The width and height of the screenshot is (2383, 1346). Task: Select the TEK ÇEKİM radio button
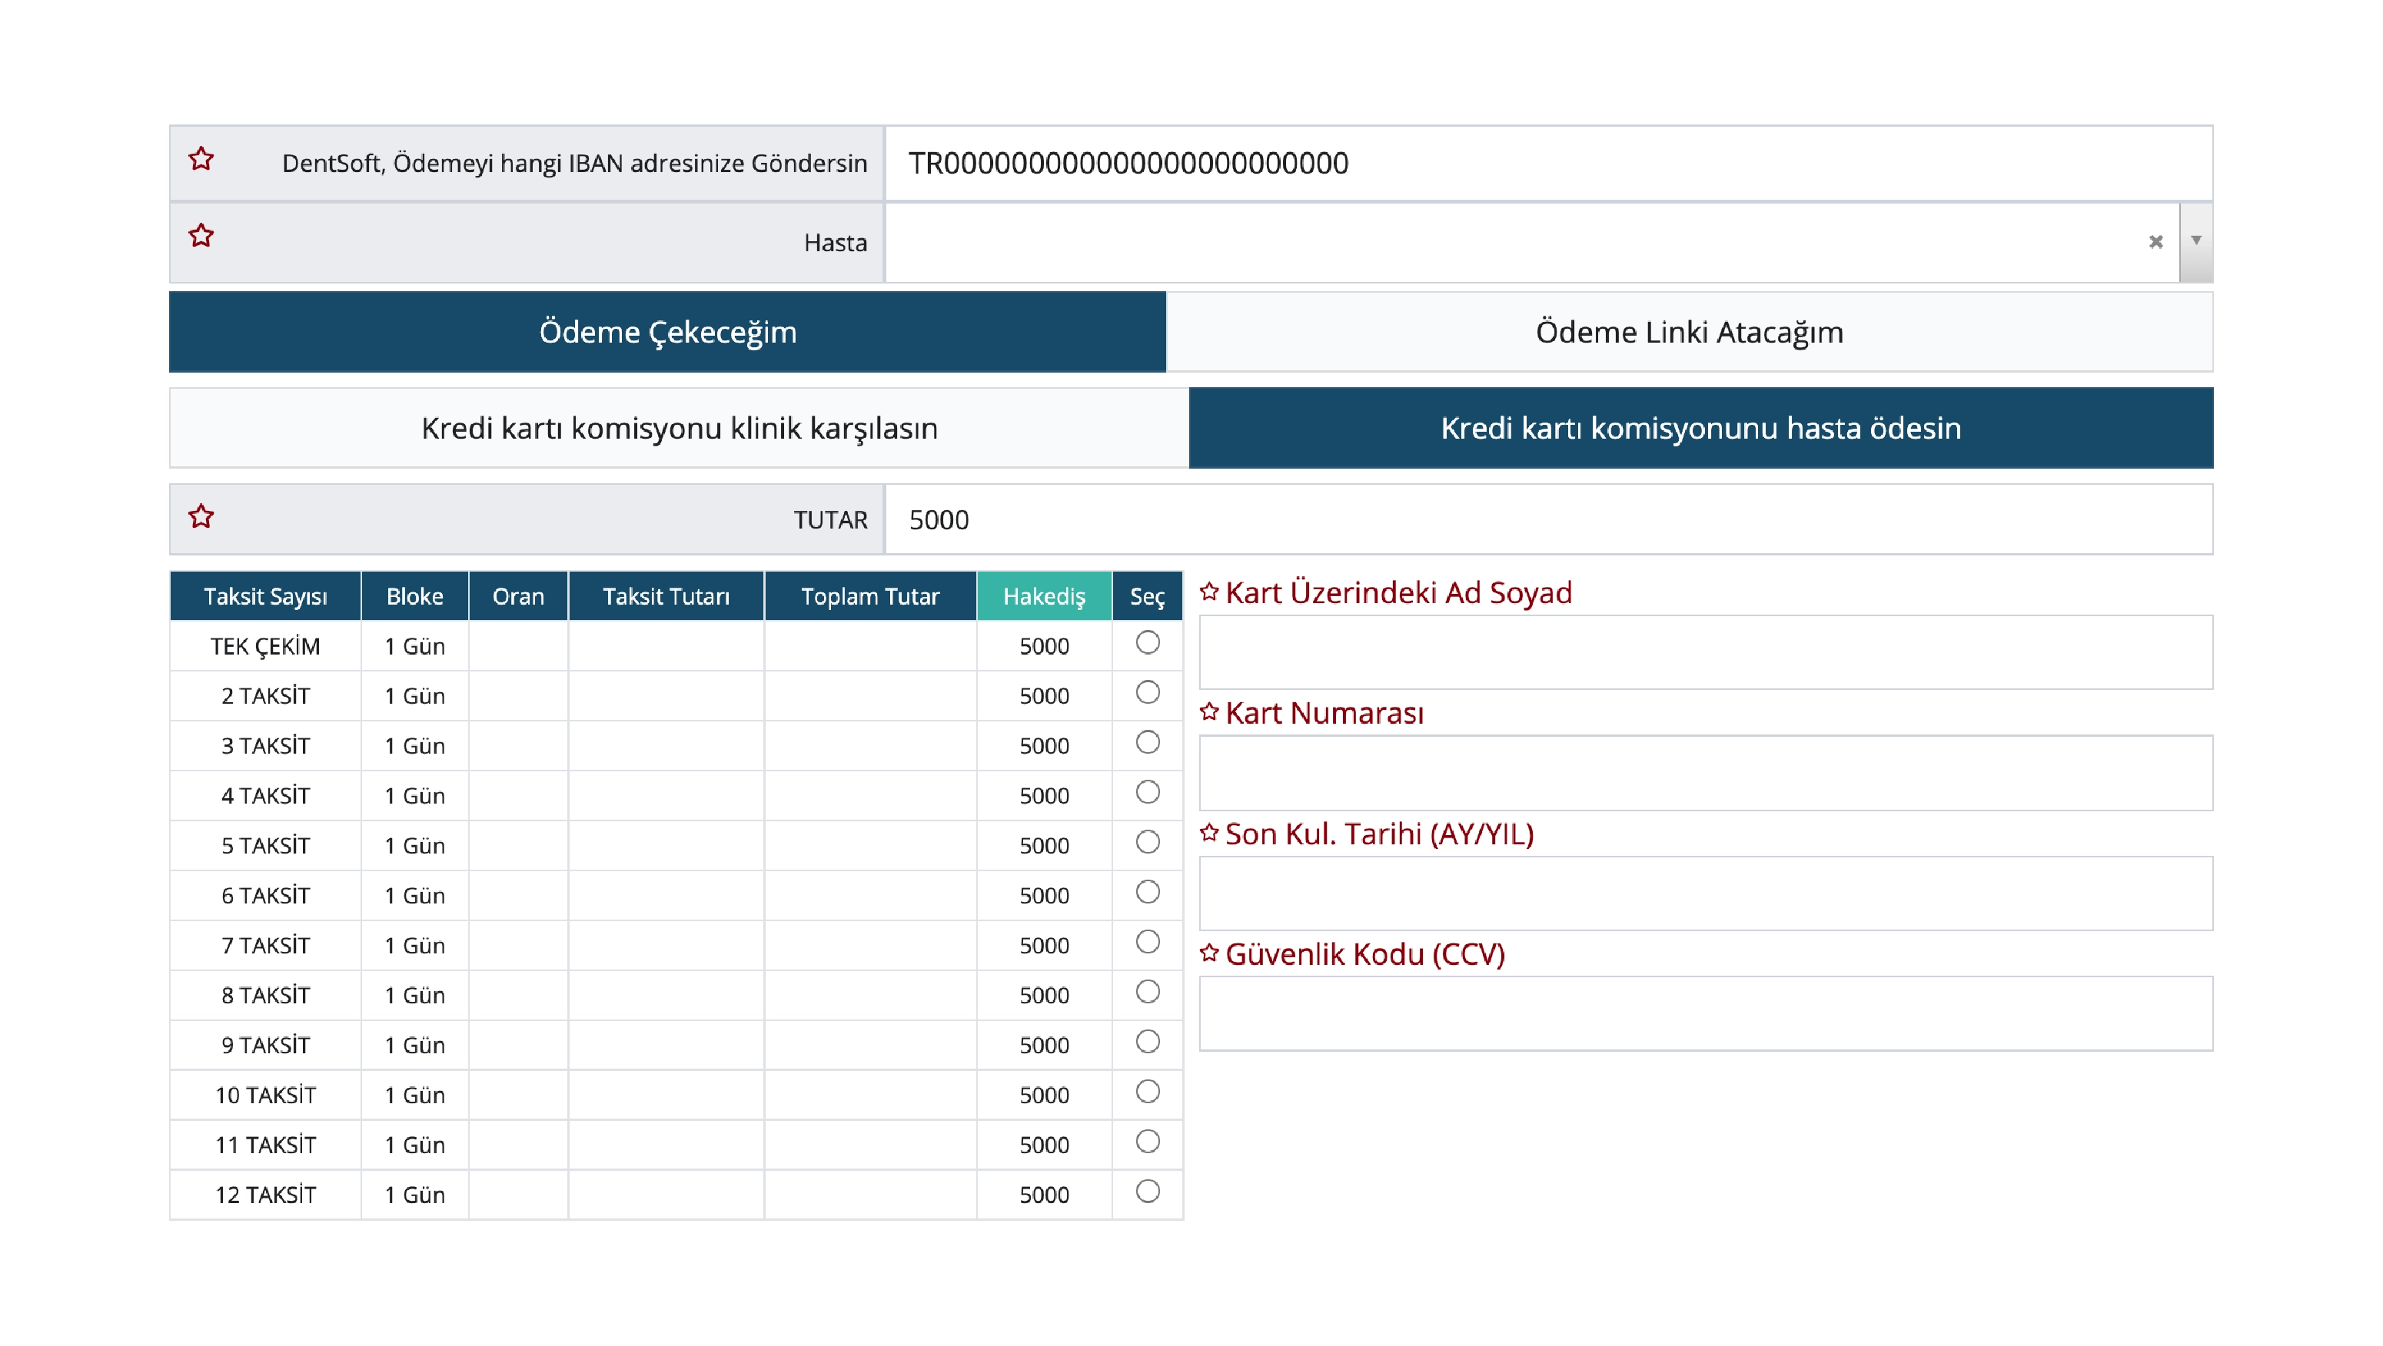click(1147, 642)
